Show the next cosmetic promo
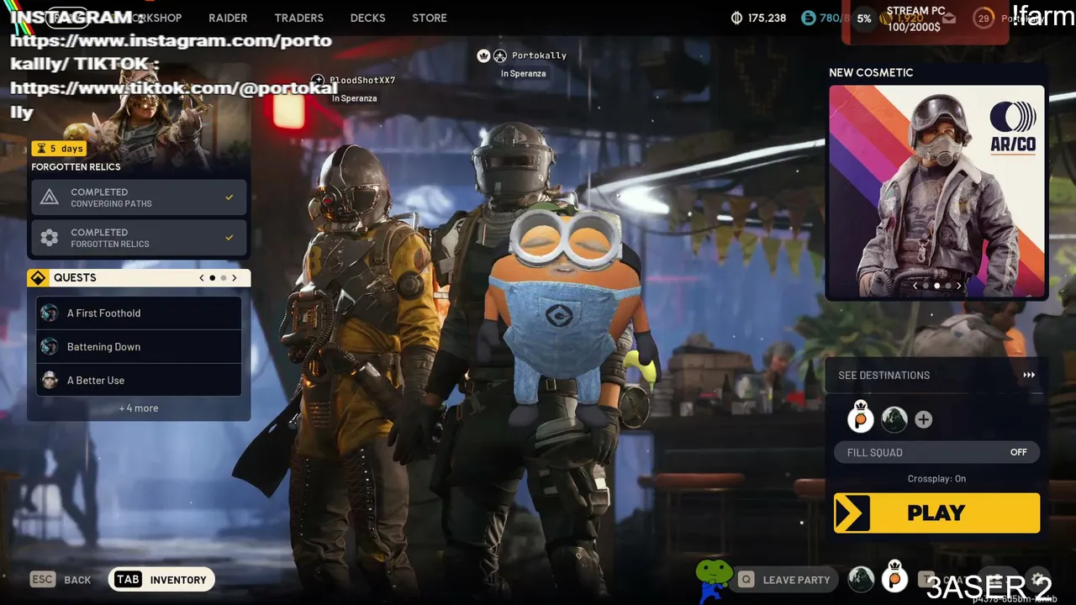This screenshot has width=1076, height=605. pos(958,286)
